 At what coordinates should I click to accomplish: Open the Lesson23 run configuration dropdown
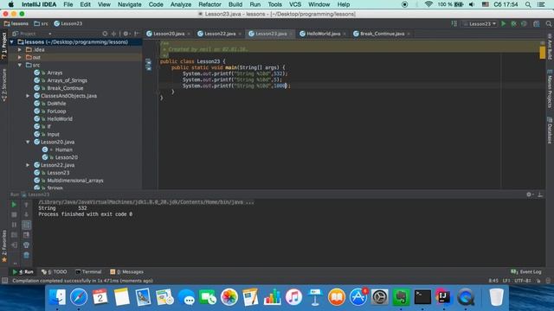pos(480,23)
